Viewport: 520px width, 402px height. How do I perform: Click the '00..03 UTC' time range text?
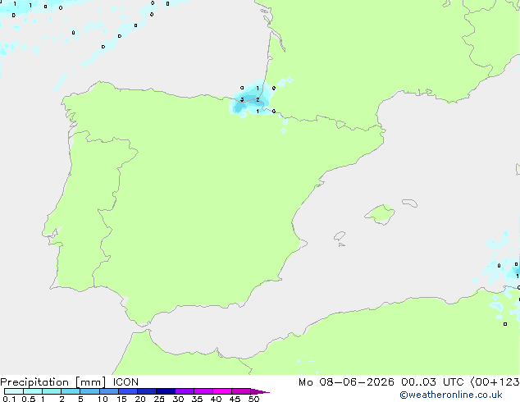pyautogui.click(x=432, y=382)
